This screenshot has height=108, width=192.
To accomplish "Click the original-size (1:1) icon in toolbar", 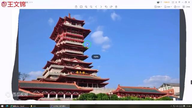I will pos(76,7).
